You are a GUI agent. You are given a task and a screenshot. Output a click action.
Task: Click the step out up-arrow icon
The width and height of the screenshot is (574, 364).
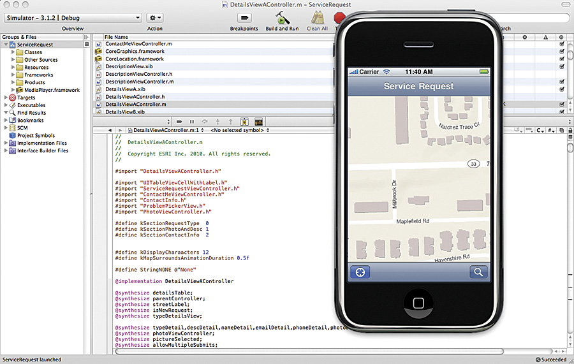230,122
